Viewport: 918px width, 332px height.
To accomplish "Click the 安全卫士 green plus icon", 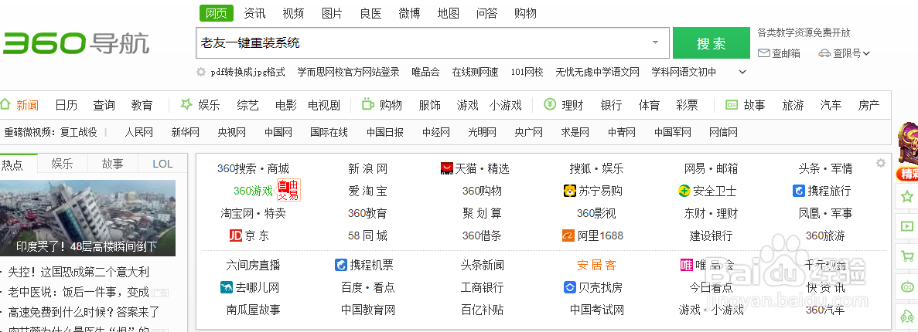I will point(684,191).
